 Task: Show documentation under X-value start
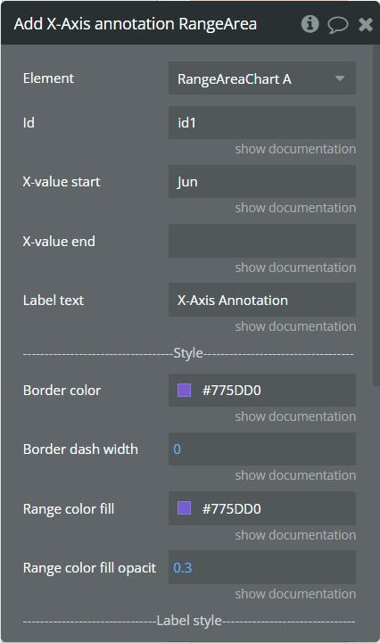(x=295, y=208)
